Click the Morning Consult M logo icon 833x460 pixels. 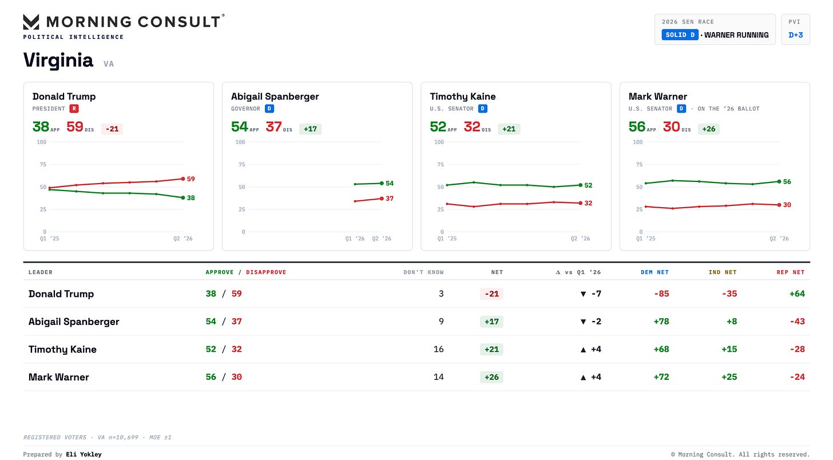click(x=31, y=22)
